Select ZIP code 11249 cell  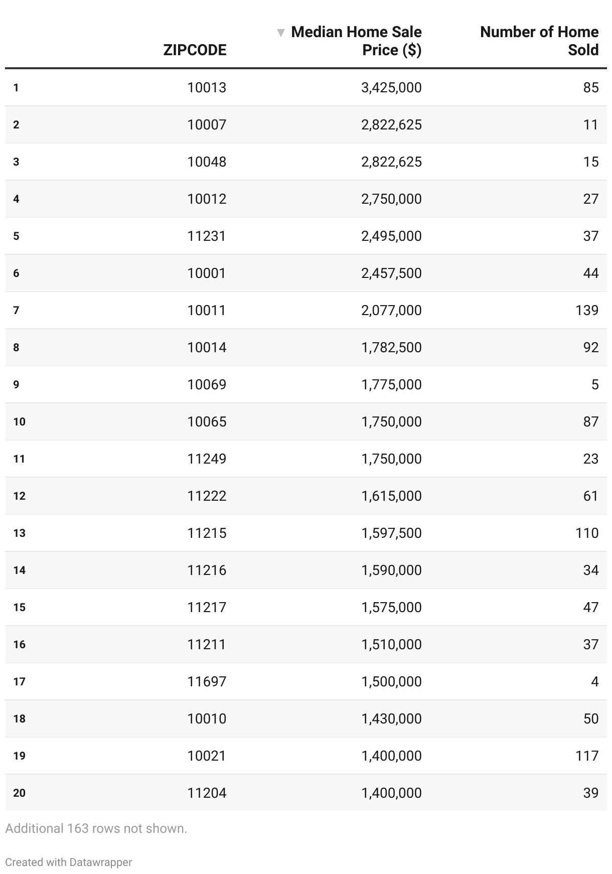click(x=207, y=459)
